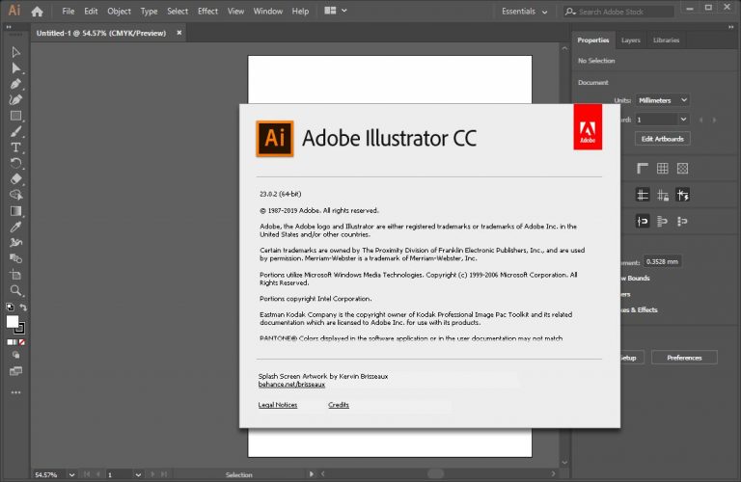This screenshot has height=482, width=741.
Task: Click the Preferences button
Action: (x=684, y=358)
